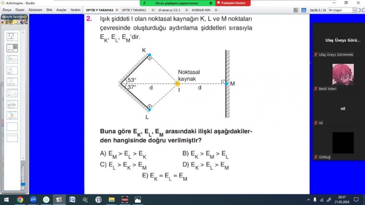
Task: Open ActivInspire from the taskbar
Action: (x=59, y=200)
